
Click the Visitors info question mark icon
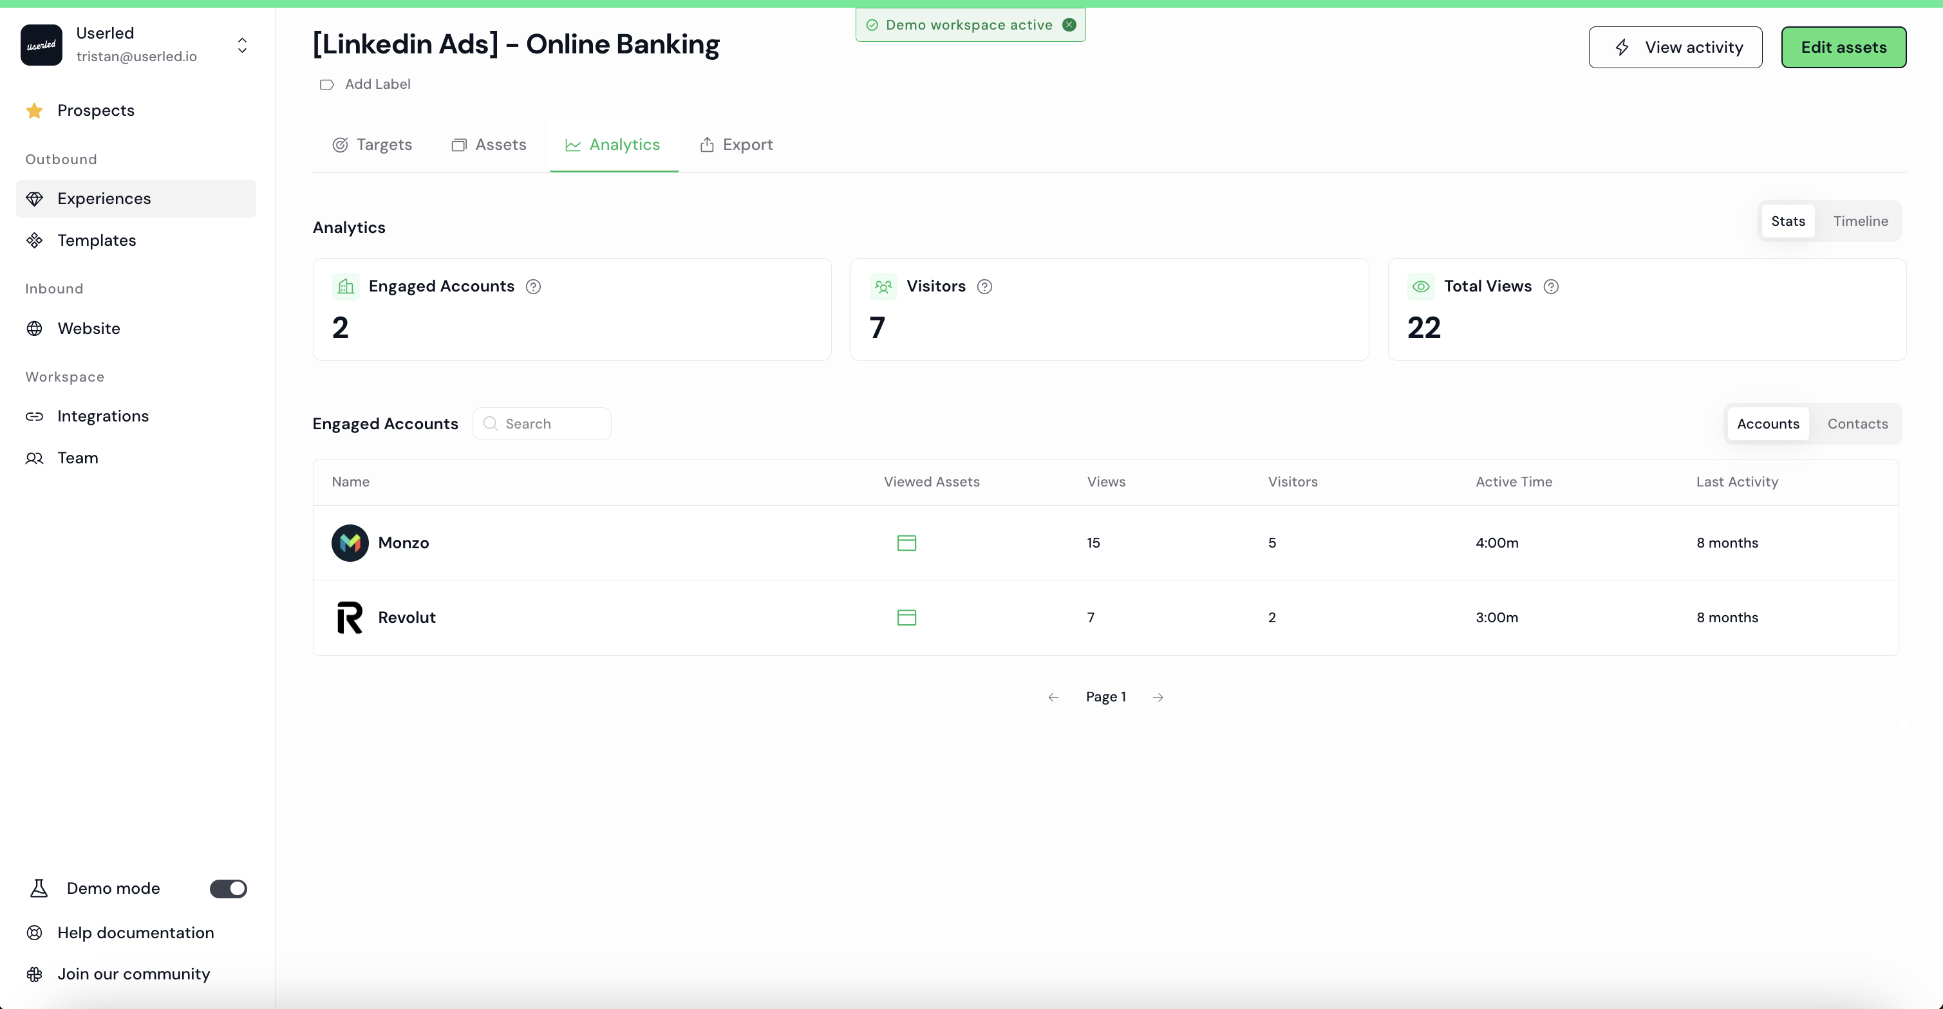tap(984, 286)
